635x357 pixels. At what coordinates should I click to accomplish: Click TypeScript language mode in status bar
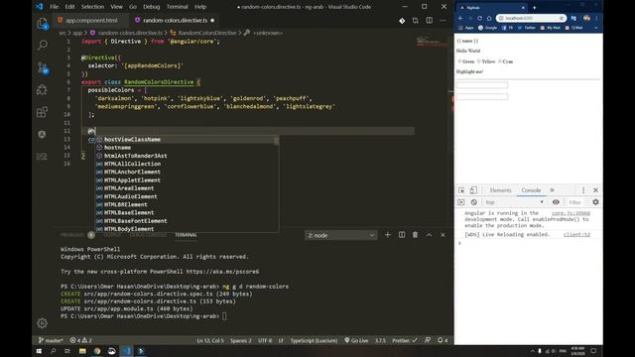pyautogui.click(x=314, y=340)
